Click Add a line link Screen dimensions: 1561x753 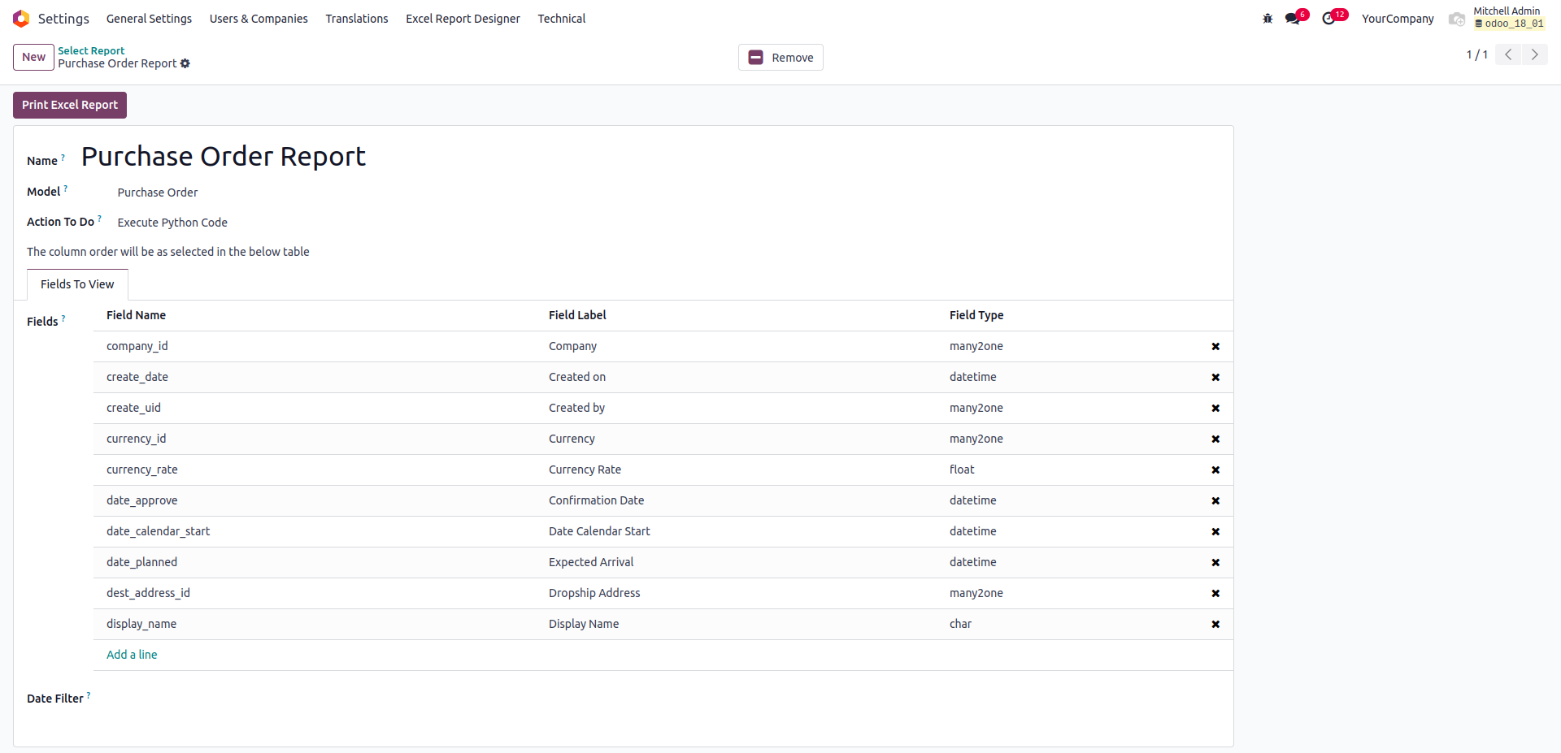[x=132, y=655]
